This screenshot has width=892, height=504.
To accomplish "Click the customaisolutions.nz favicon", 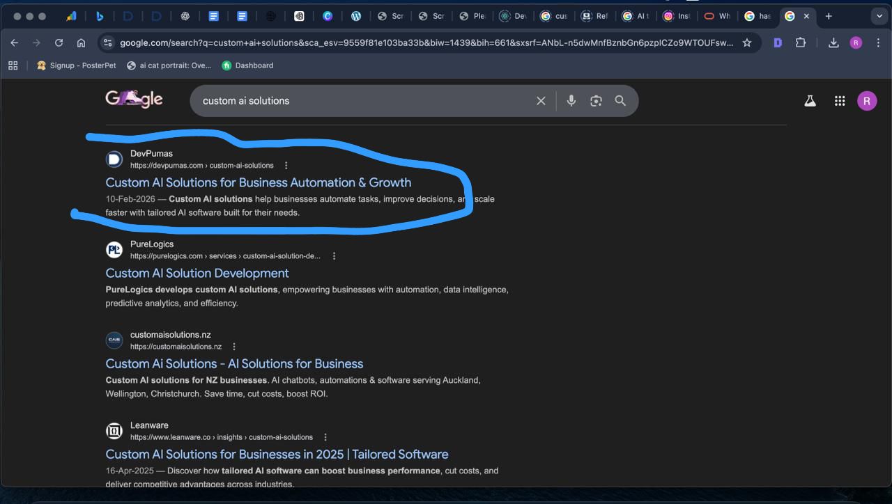I will (x=114, y=340).
